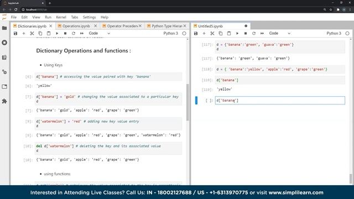Select cell 117 with banana and guava

280,47
